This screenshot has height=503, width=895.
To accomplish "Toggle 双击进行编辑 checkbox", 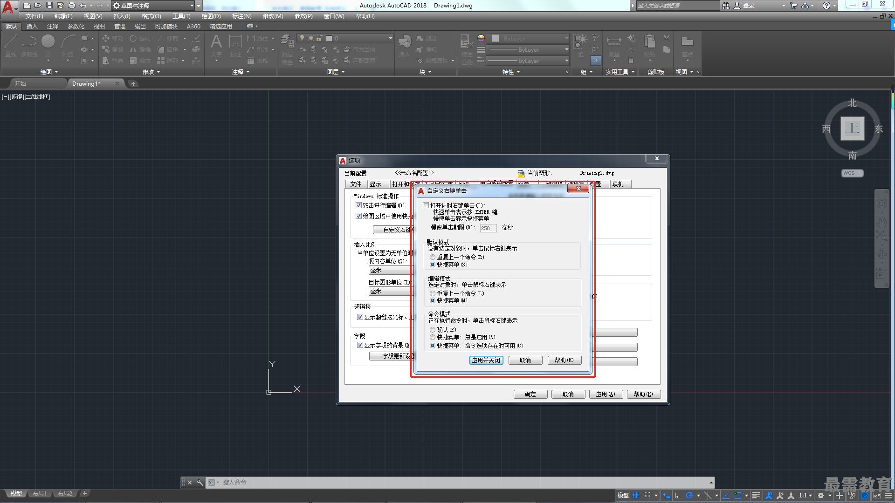I will click(358, 205).
